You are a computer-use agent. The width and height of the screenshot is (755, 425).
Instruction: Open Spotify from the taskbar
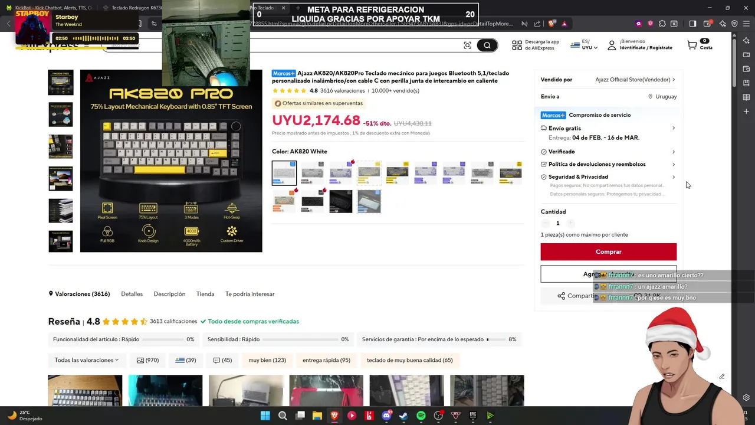pyautogui.click(x=421, y=416)
